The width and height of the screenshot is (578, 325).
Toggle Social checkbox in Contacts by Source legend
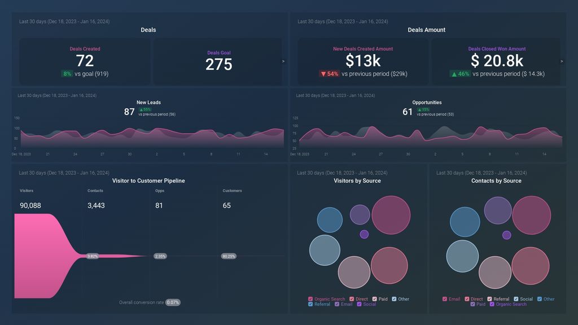[516, 299]
